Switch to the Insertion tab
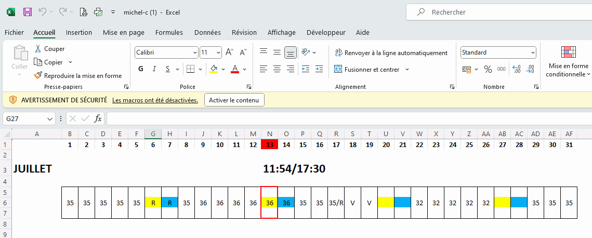Image resolution: width=592 pixels, height=238 pixels. pyautogui.click(x=79, y=32)
